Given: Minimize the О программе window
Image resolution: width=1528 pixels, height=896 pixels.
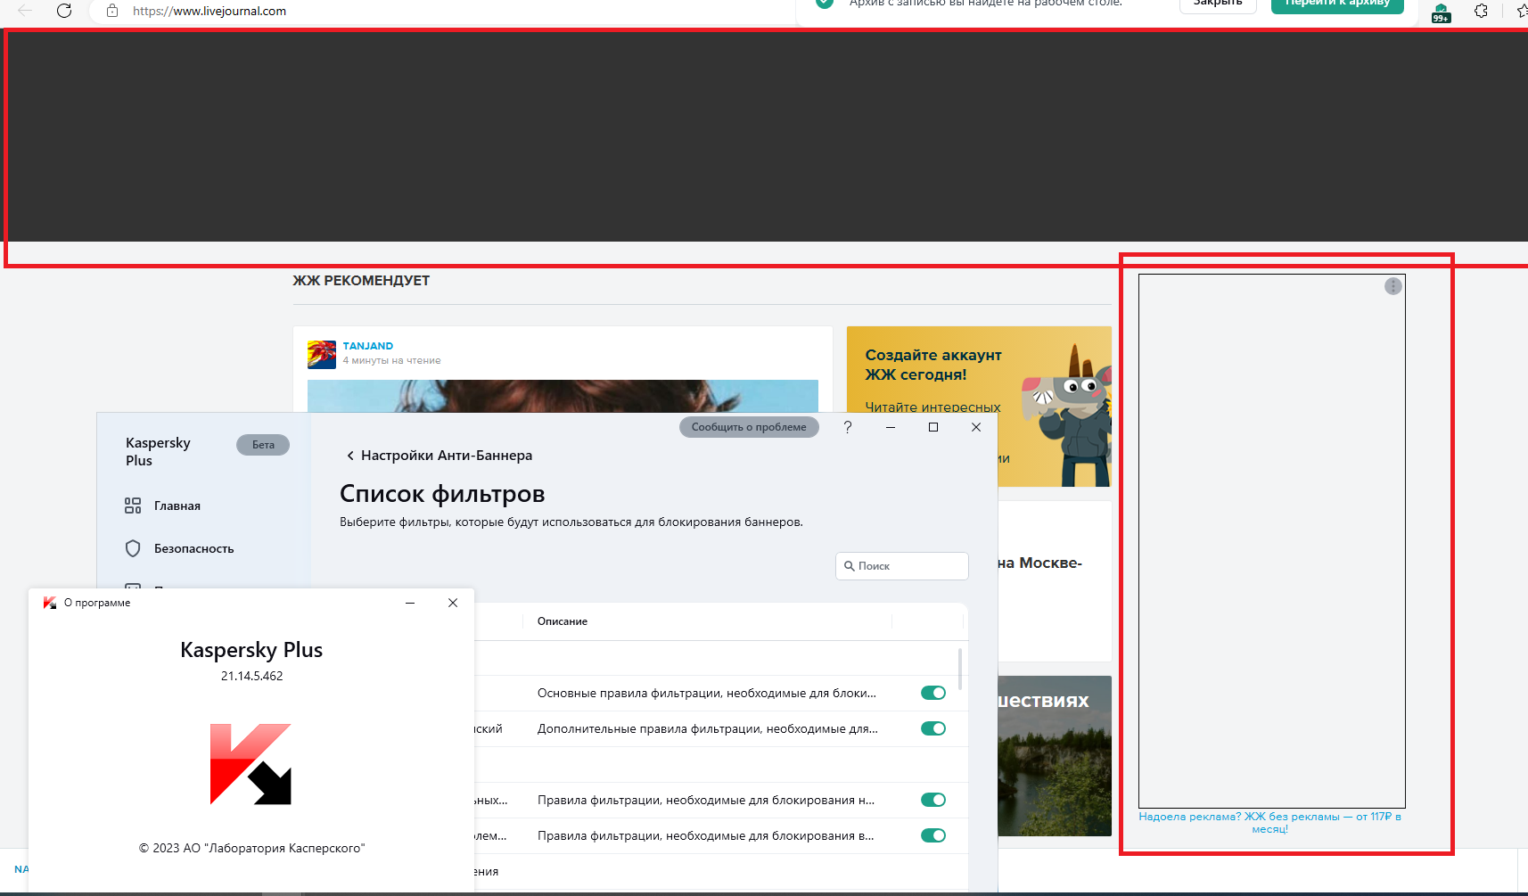Looking at the screenshot, I should 410,603.
